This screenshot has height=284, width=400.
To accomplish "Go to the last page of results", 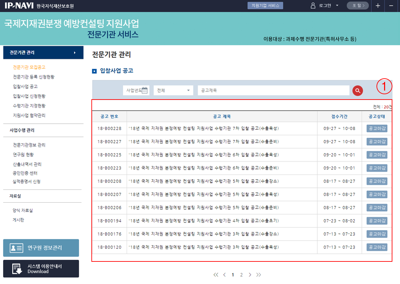I will point(259,275).
